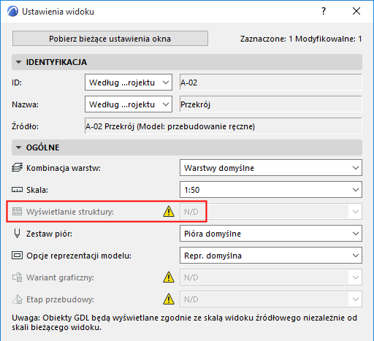Click the question mark help button

[x=324, y=11]
